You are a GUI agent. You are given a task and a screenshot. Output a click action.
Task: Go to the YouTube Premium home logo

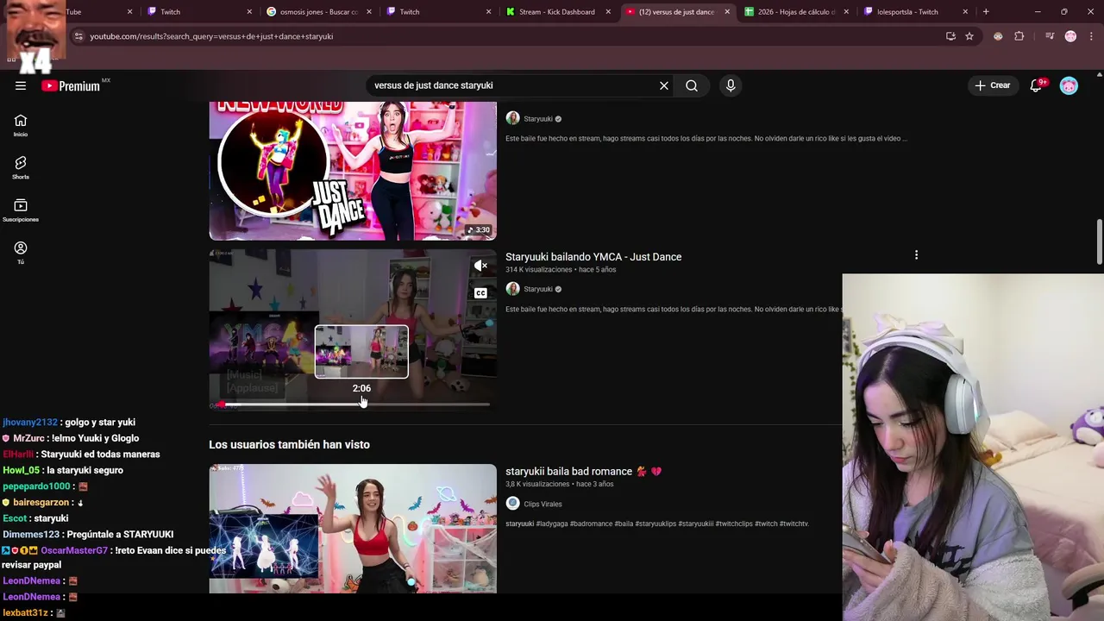coord(72,85)
